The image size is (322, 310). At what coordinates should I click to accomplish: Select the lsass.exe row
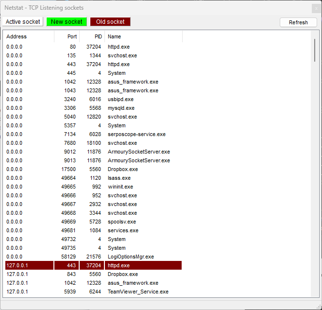pyautogui.click(x=93, y=178)
